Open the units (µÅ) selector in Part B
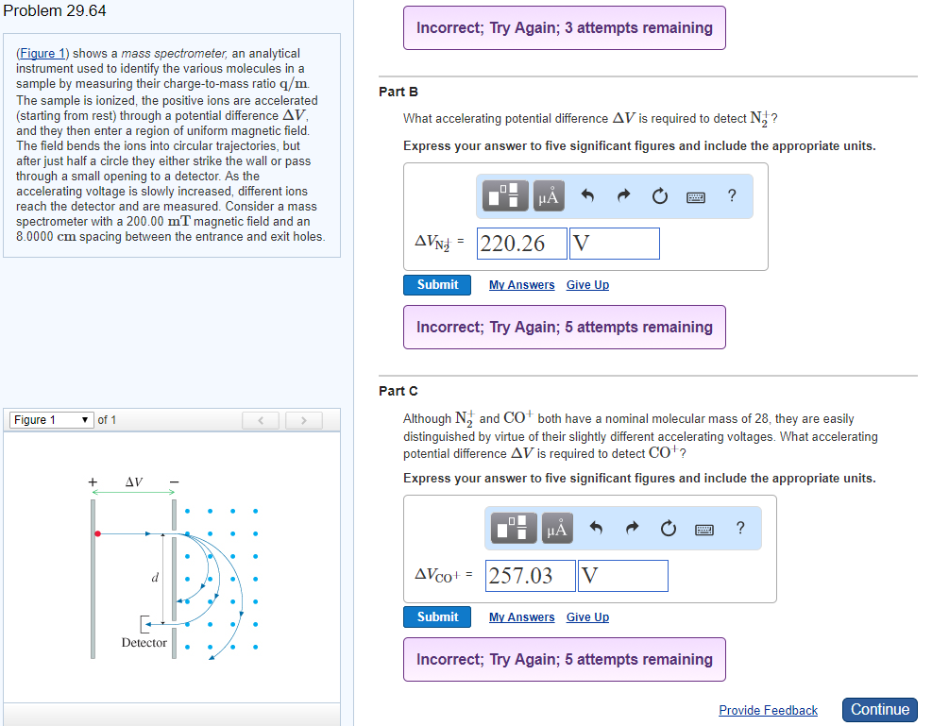 pyautogui.click(x=550, y=195)
